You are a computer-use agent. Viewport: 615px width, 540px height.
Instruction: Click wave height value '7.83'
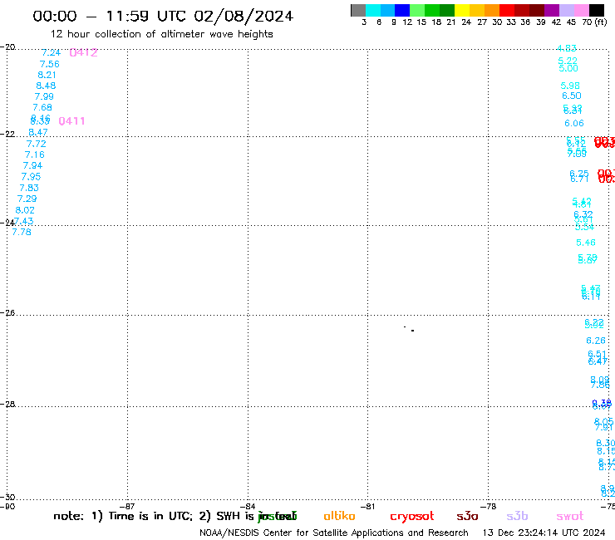tap(29, 188)
